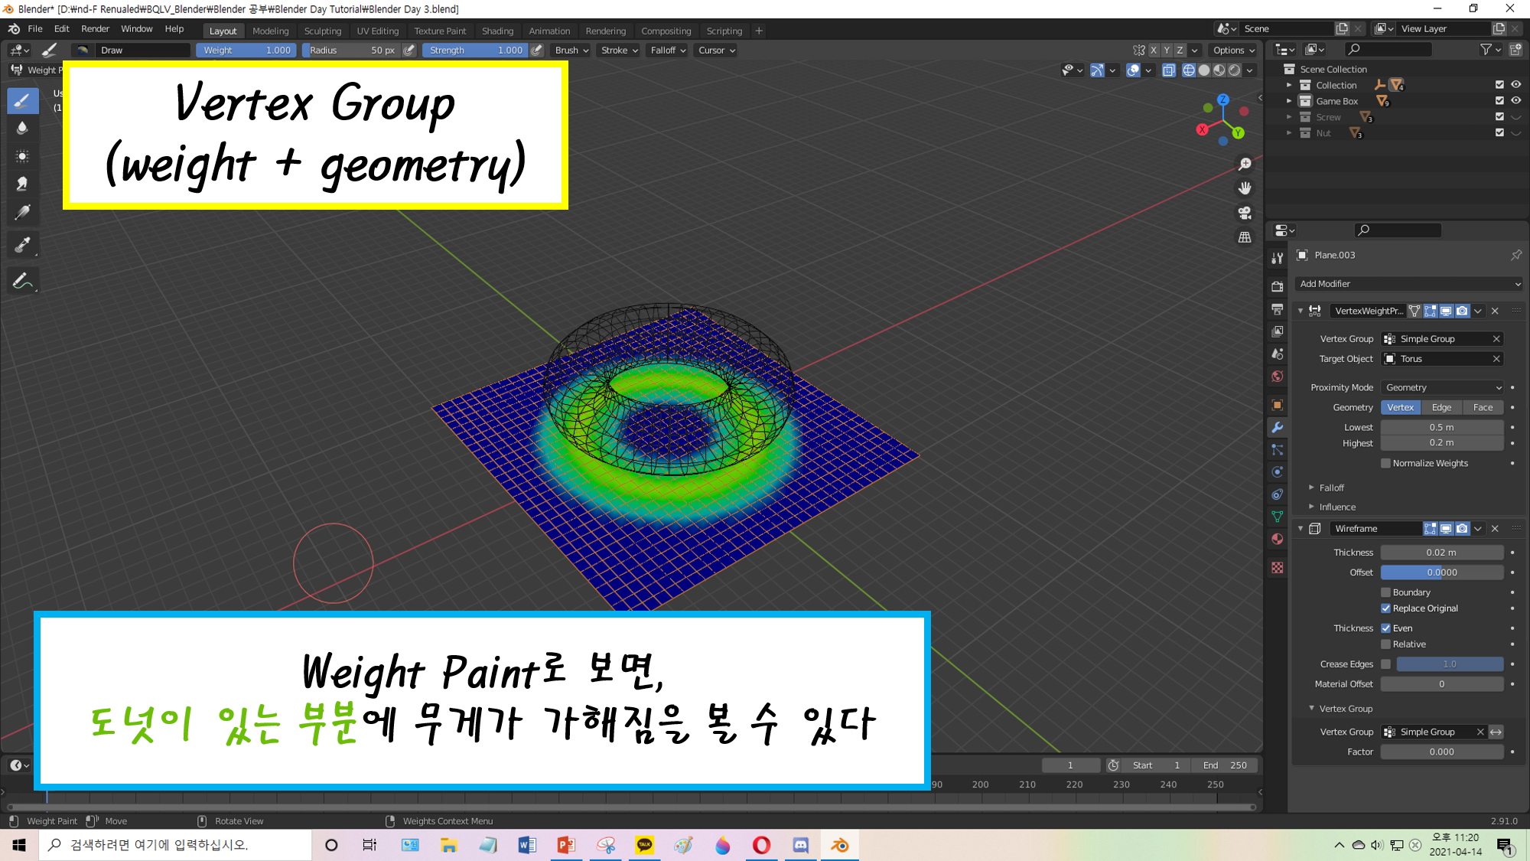Select the Gradient weight tool

click(x=22, y=212)
